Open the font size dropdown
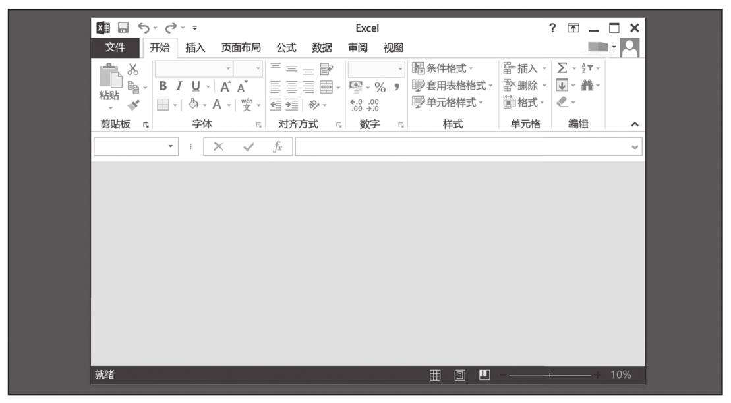The width and height of the screenshot is (731, 403). click(x=258, y=68)
